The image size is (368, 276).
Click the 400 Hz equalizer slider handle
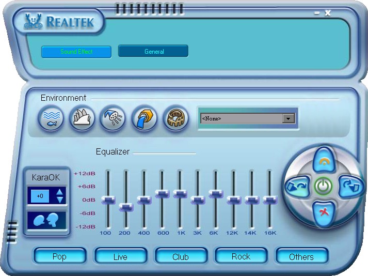[144, 200]
